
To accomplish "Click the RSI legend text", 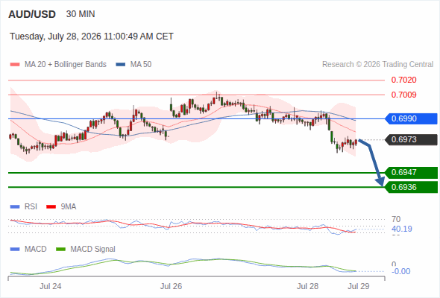I will pos(31,207).
